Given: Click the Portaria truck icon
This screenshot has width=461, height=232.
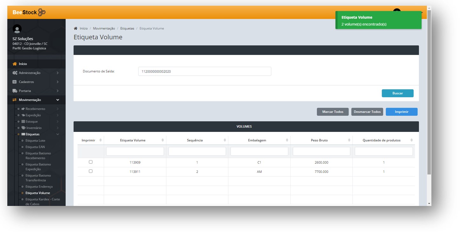Looking at the screenshot, I should [15, 91].
